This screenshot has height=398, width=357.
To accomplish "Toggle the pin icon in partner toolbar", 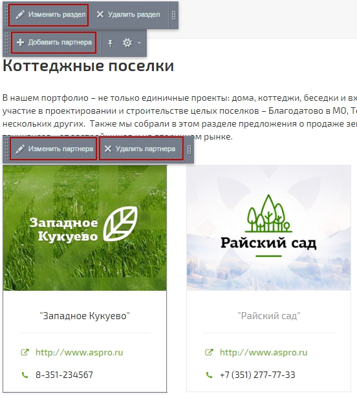I will point(110,43).
